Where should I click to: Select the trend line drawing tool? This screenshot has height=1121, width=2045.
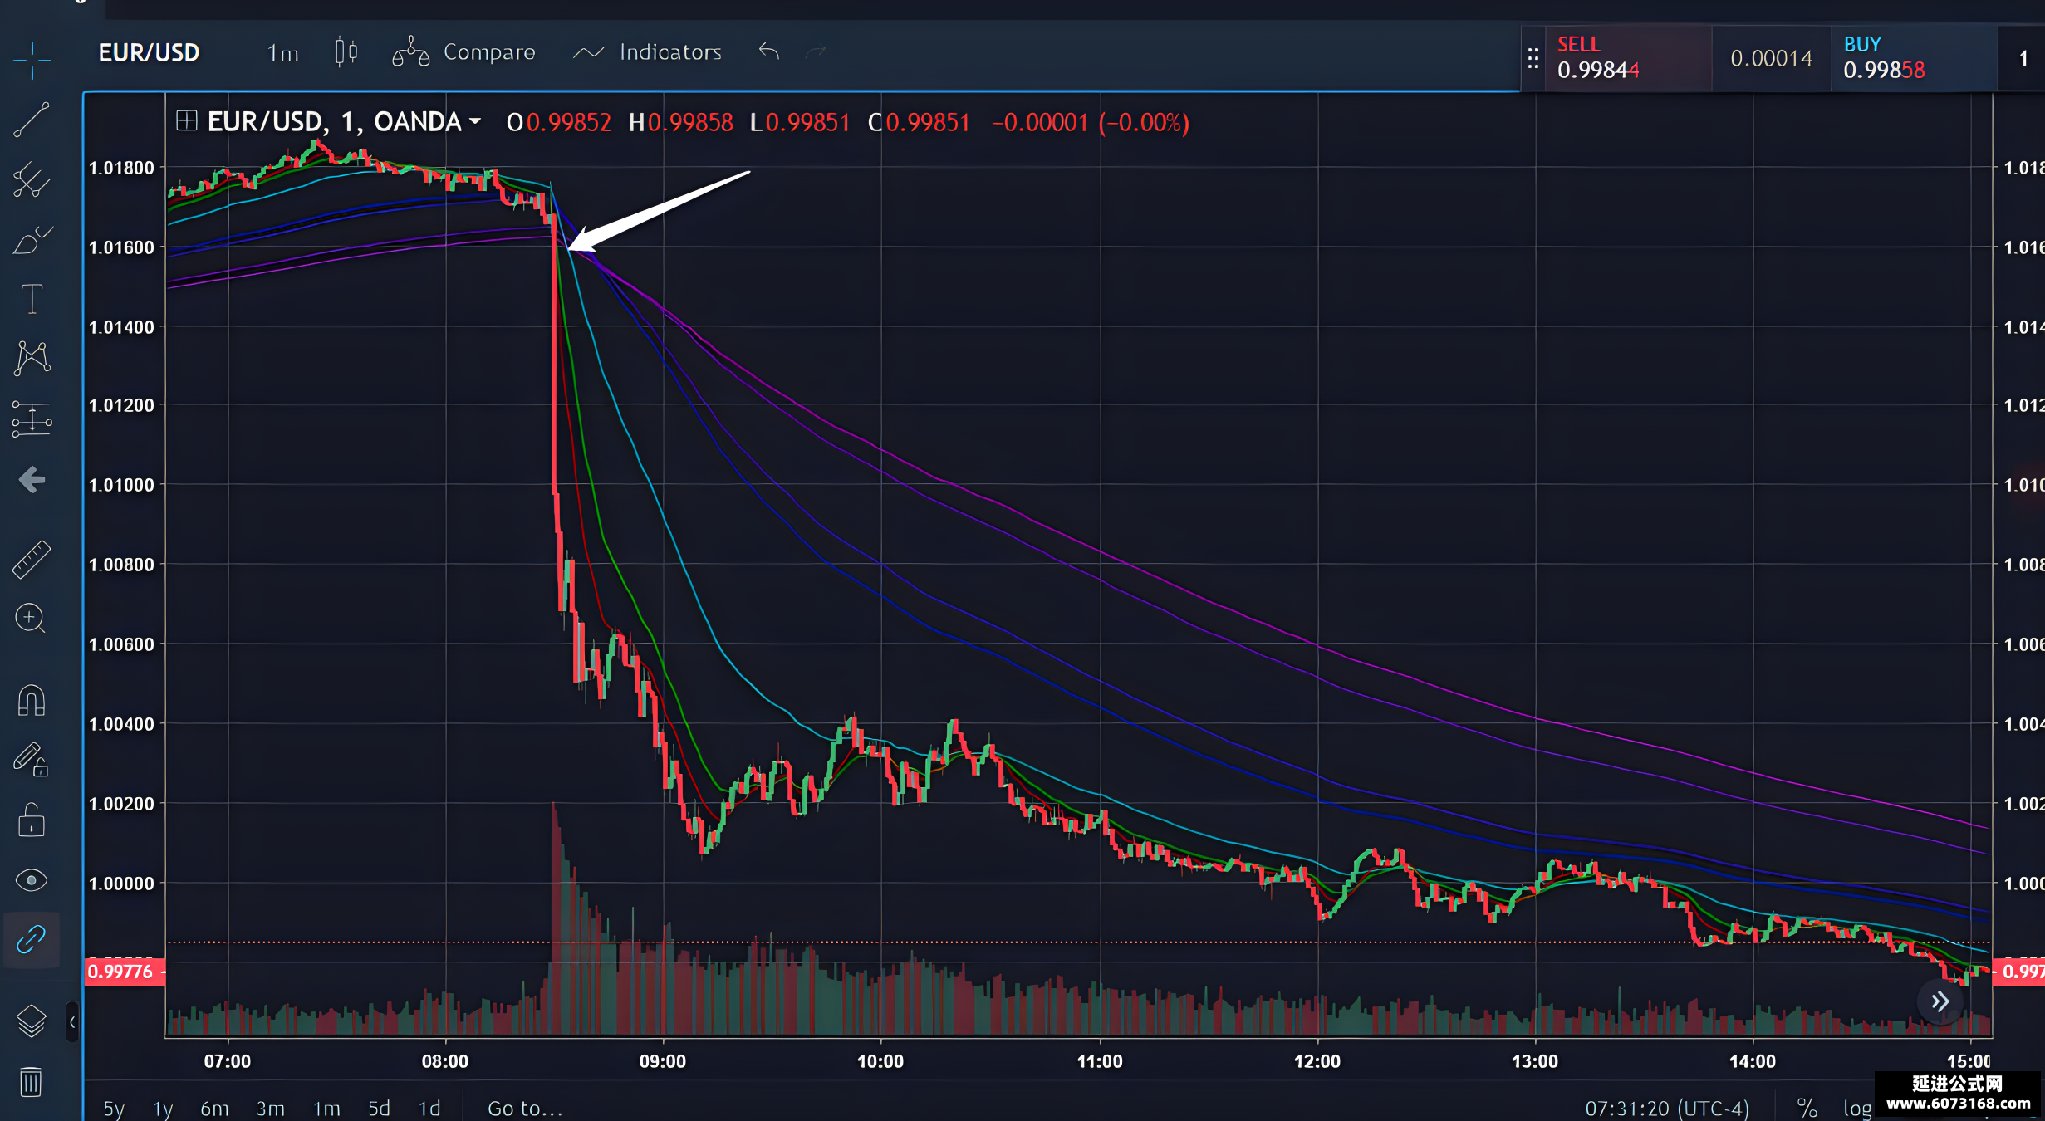coord(32,120)
